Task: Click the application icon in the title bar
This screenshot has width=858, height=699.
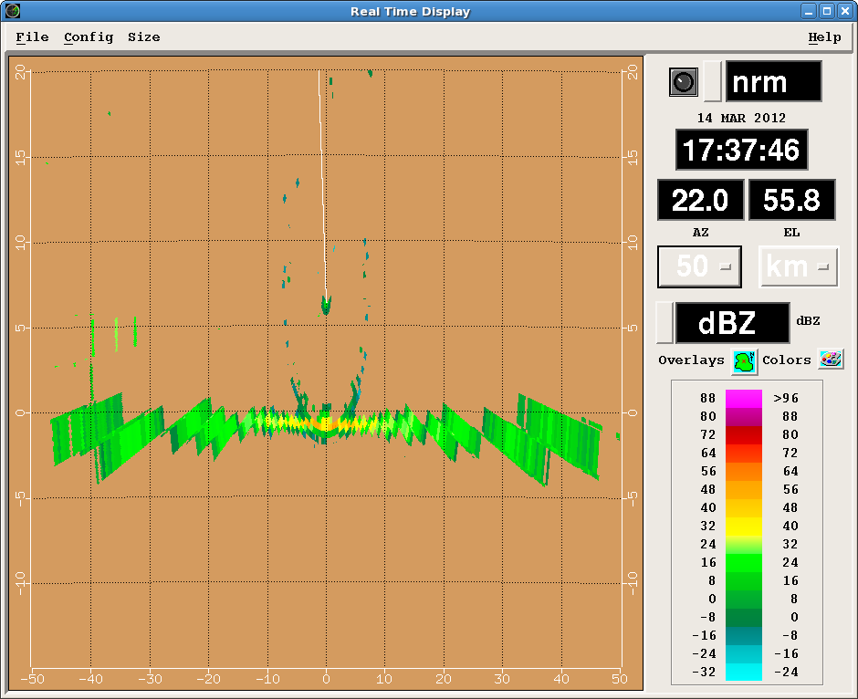Action: tap(13, 11)
